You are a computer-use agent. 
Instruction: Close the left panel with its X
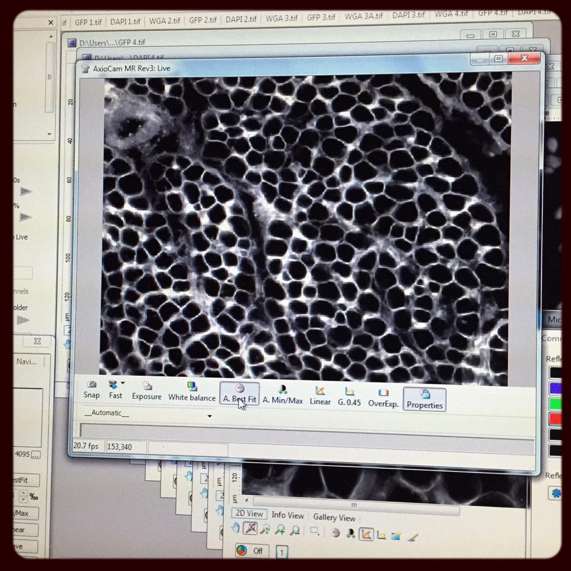coord(51,22)
